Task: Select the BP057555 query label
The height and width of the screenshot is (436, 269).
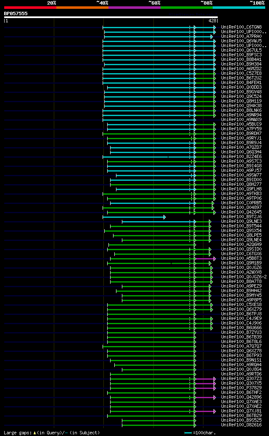Action: pyautogui.click(x=16, y=13)
